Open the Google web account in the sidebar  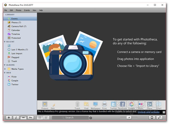[x=20, y=81]
